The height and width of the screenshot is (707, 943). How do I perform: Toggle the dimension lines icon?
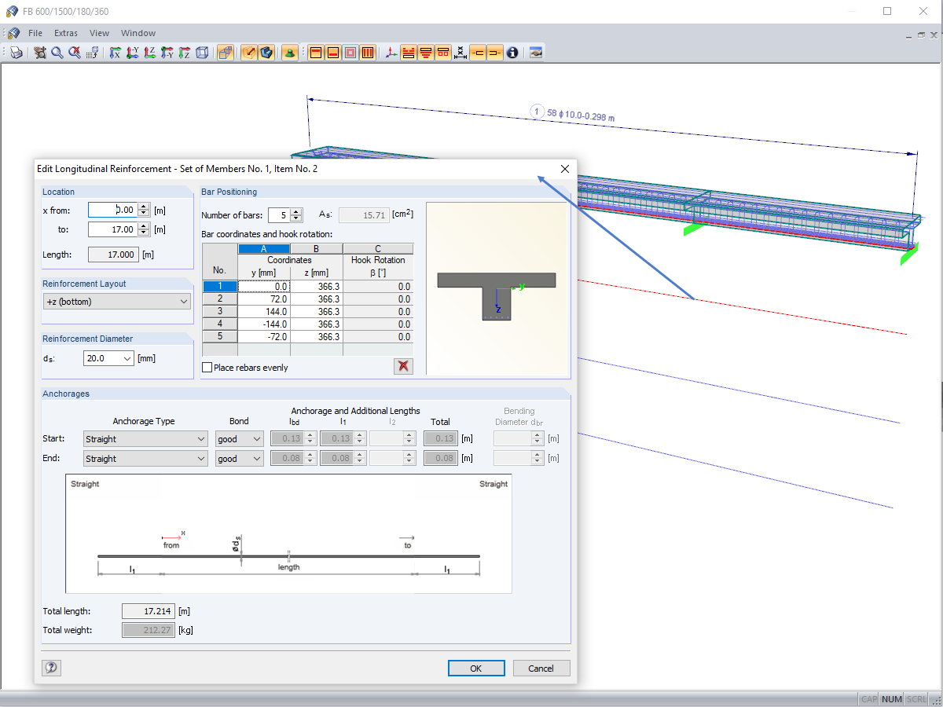(460, 53)
